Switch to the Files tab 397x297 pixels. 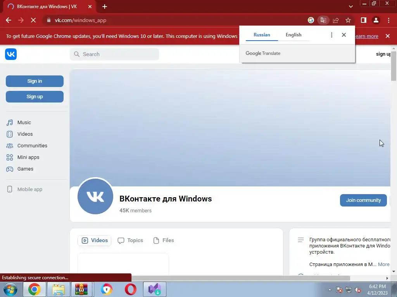point(164,241)
